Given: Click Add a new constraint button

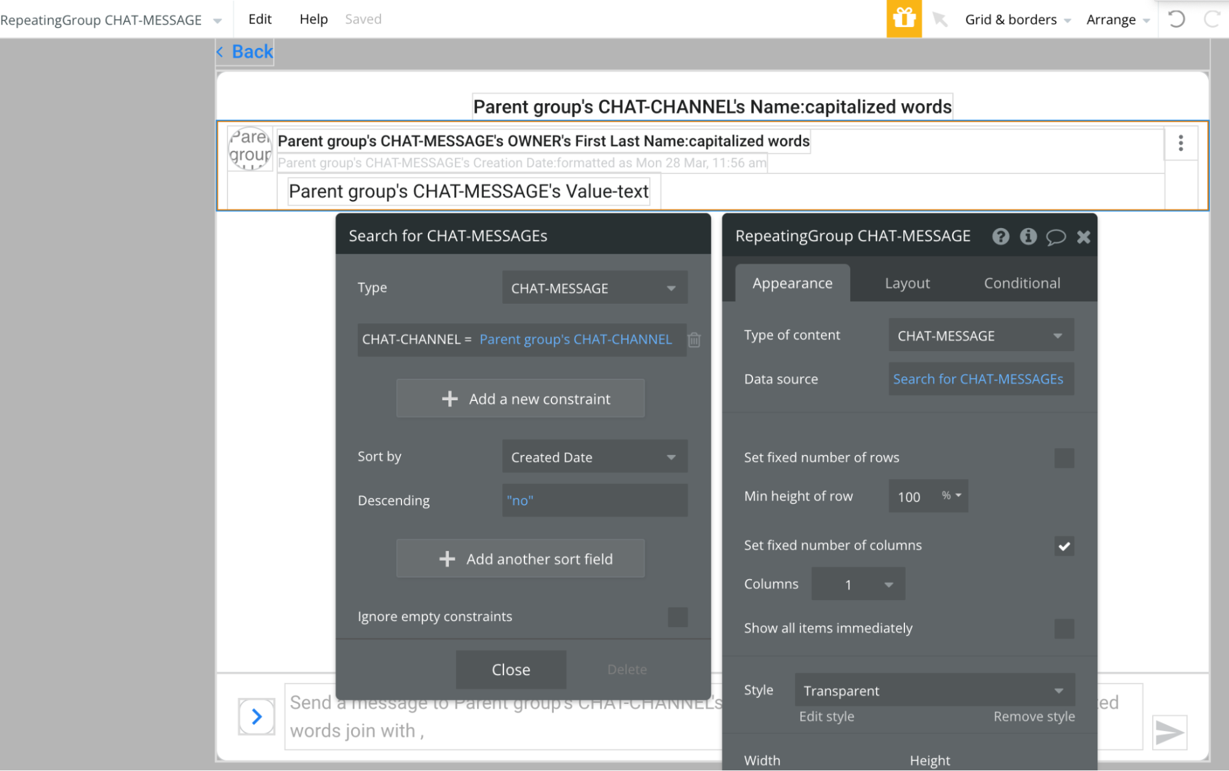Looking at the screenshot, I should click(x=520, y=399).
